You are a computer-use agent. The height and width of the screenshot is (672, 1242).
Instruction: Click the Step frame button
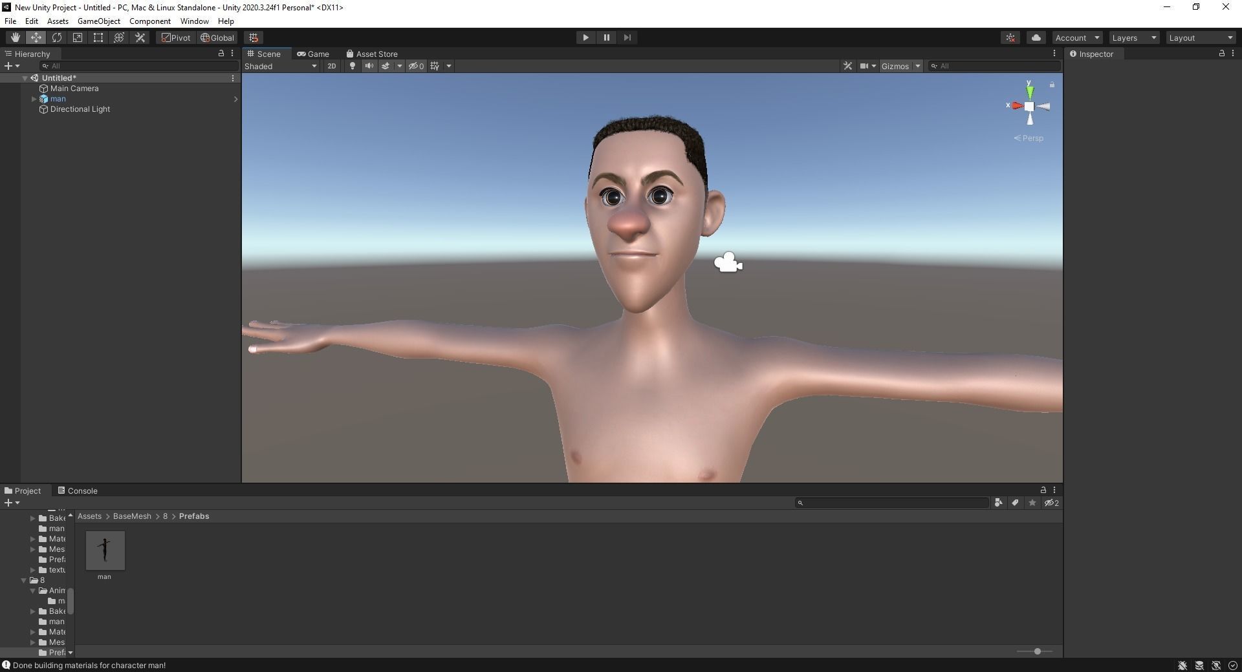[x=627, y=37]
